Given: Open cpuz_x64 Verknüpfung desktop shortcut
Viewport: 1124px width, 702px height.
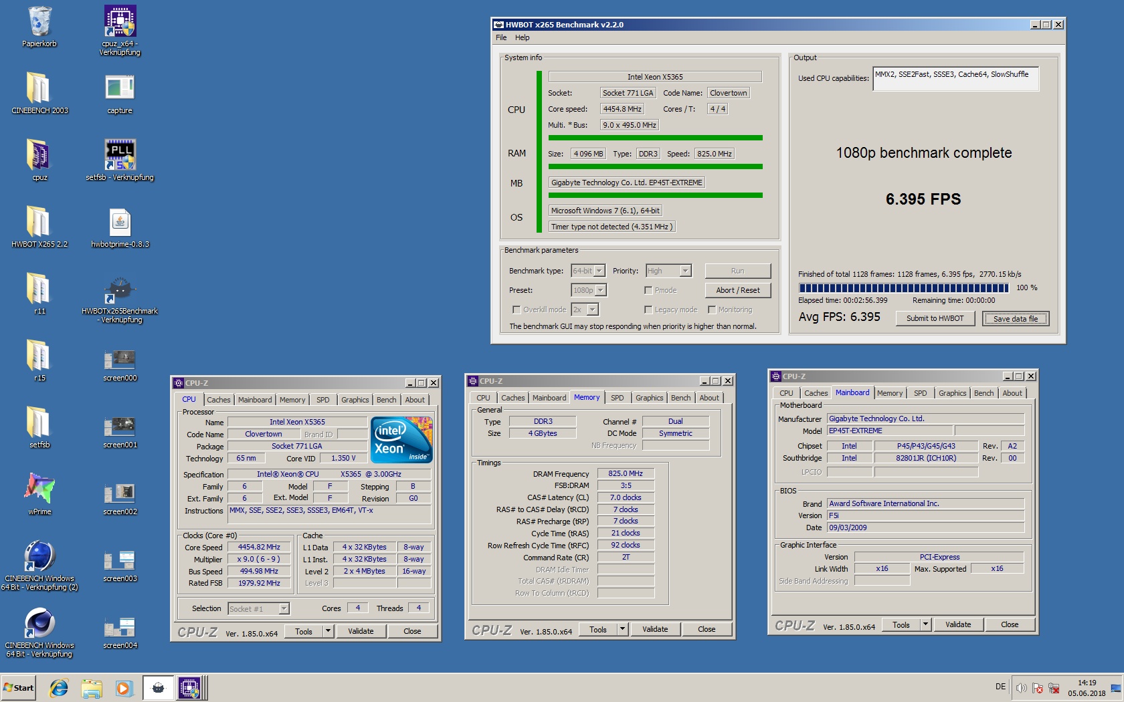Looking at the screenshot, I should (120, 30).
